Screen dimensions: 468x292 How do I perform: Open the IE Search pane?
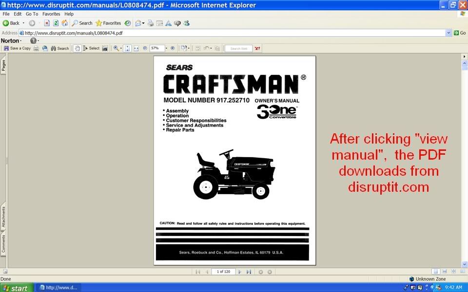[82, 23]
